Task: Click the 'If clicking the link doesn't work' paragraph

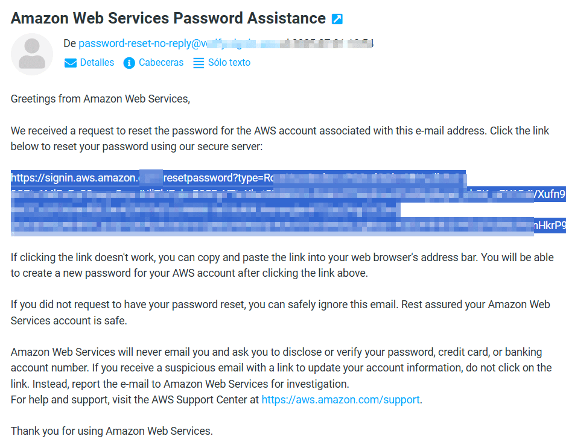Action: pos(282,265)
